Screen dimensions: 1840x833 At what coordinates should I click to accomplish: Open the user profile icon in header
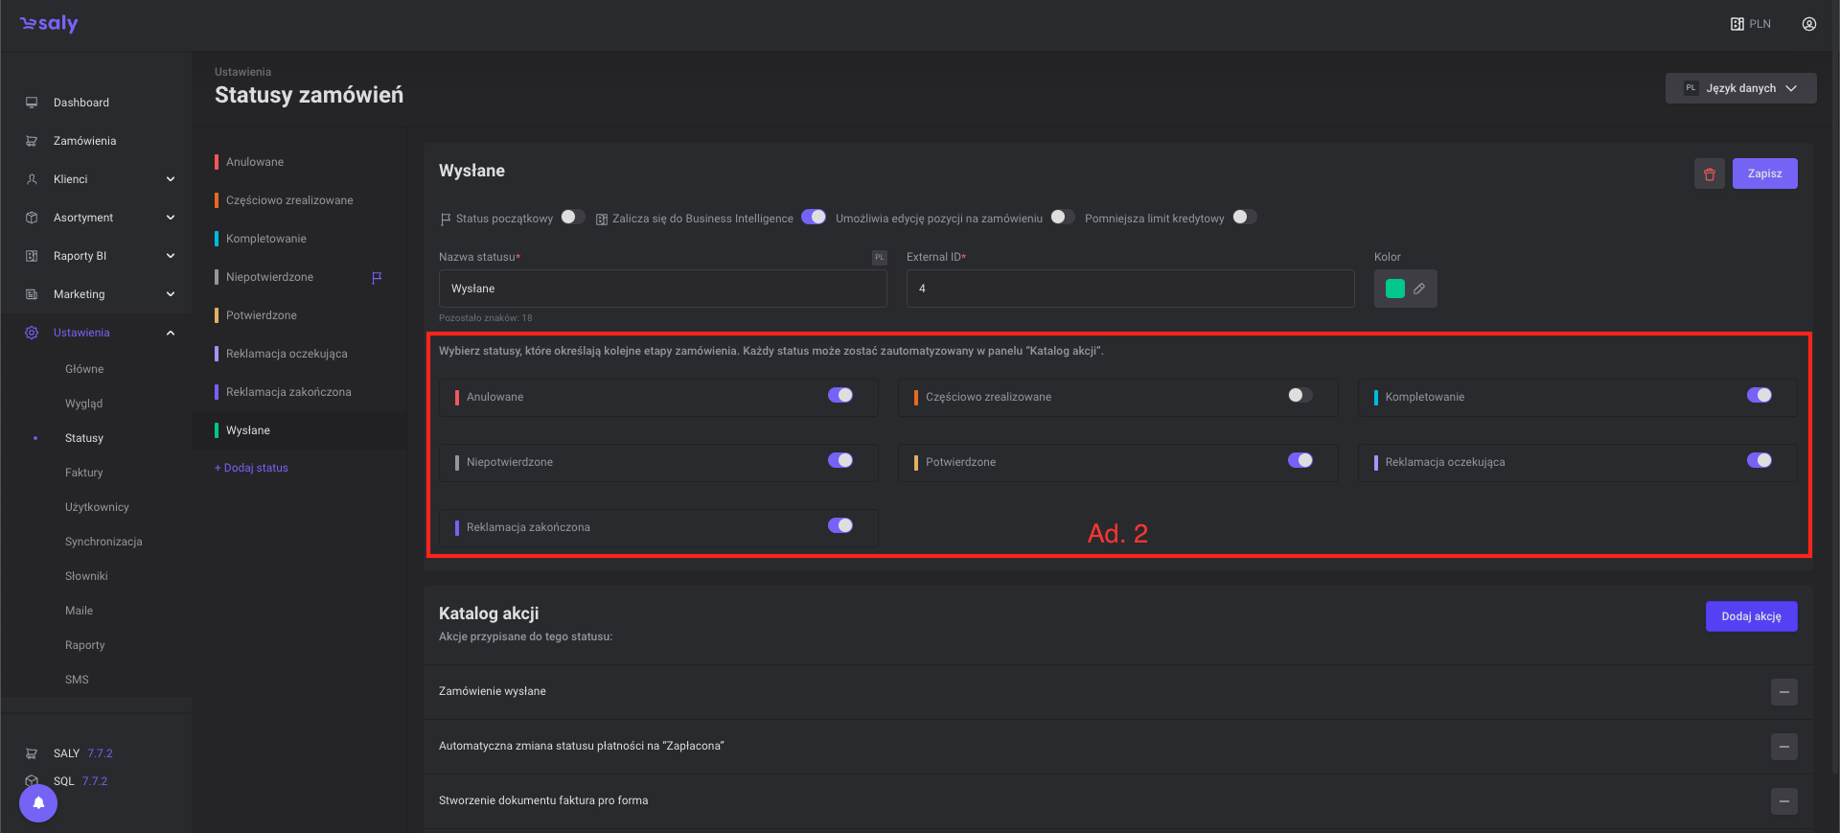1808,24
